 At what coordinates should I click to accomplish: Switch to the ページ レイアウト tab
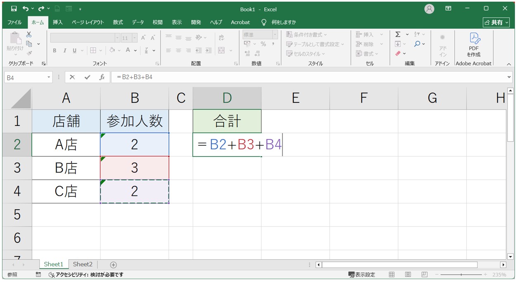pyautogui.click(x=88, y=22)
